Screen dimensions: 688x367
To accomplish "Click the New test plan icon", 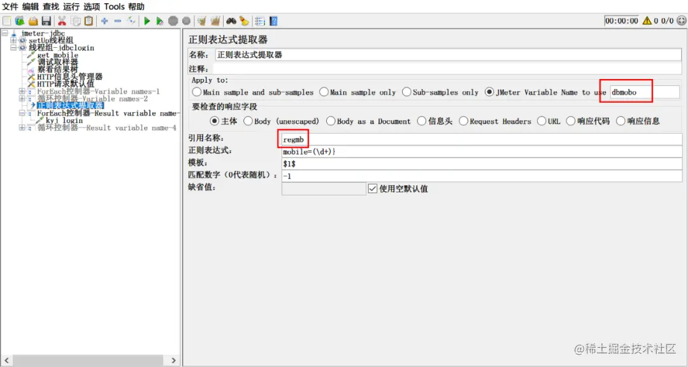I will click(6, 20).
